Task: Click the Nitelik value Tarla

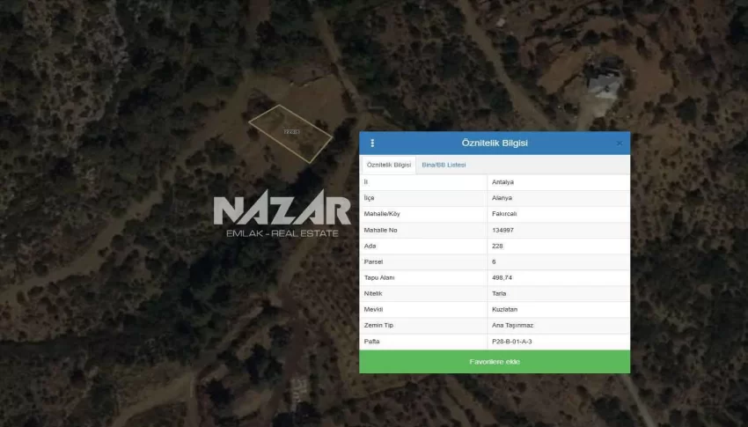Action: click(499, 293)
